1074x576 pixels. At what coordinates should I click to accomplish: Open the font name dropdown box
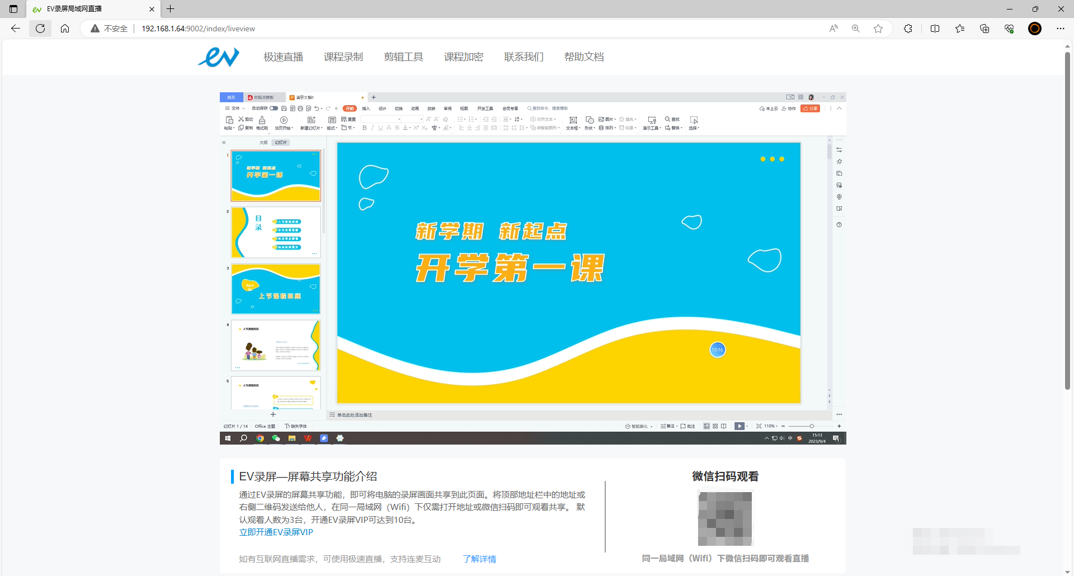[x=381, y=119]
